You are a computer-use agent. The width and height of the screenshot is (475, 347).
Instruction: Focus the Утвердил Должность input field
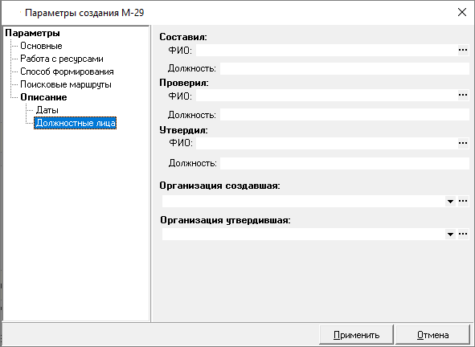345,164
